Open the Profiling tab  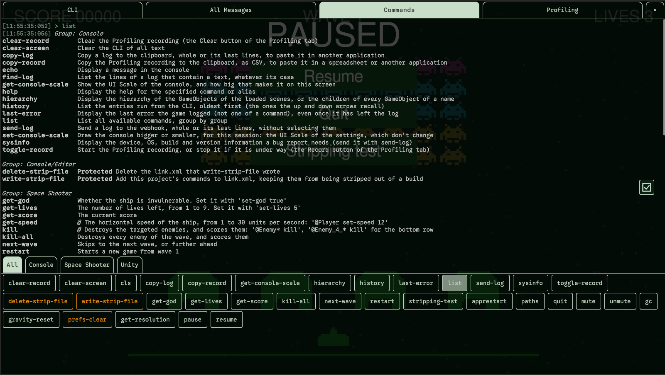pyautogui.click(x=562, y=10)
